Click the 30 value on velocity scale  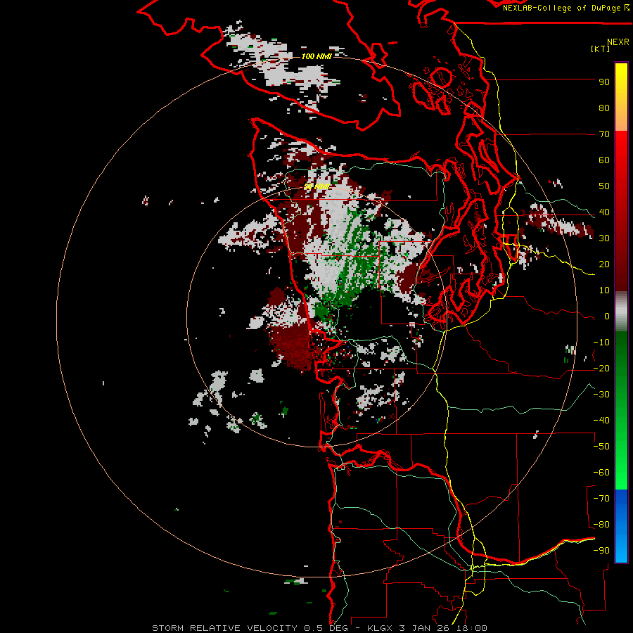(604, 238)
